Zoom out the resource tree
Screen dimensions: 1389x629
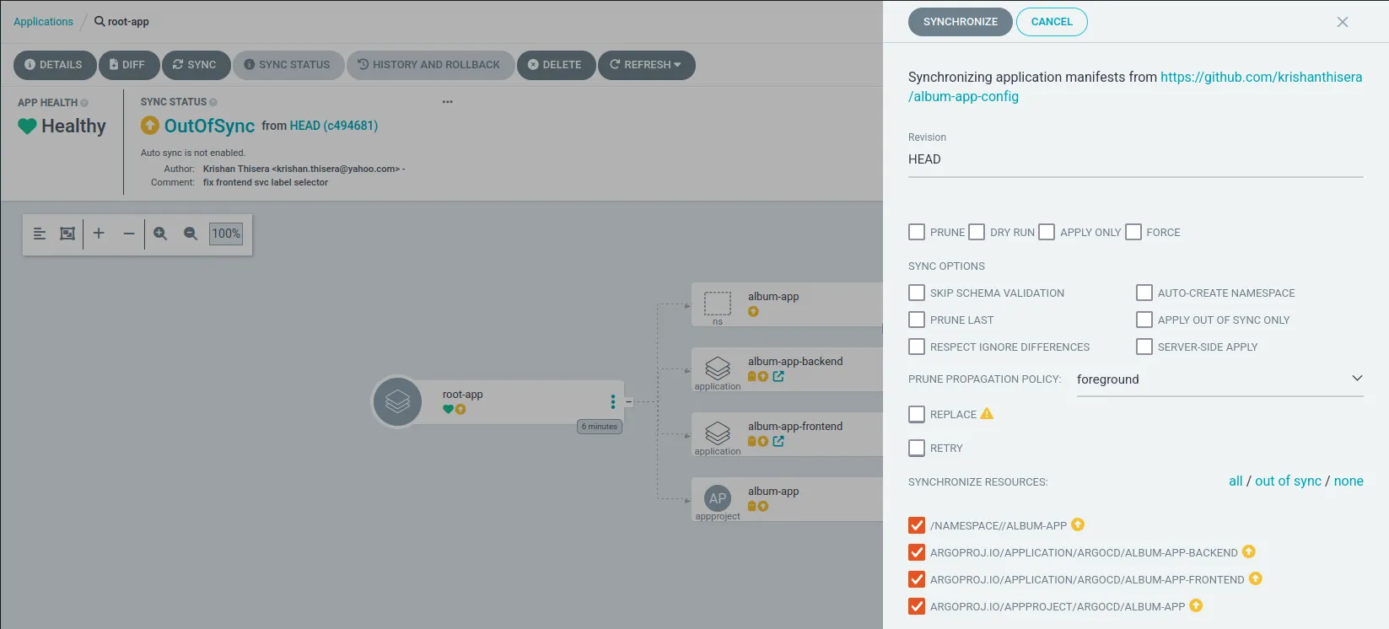click(x=191, y=234)
